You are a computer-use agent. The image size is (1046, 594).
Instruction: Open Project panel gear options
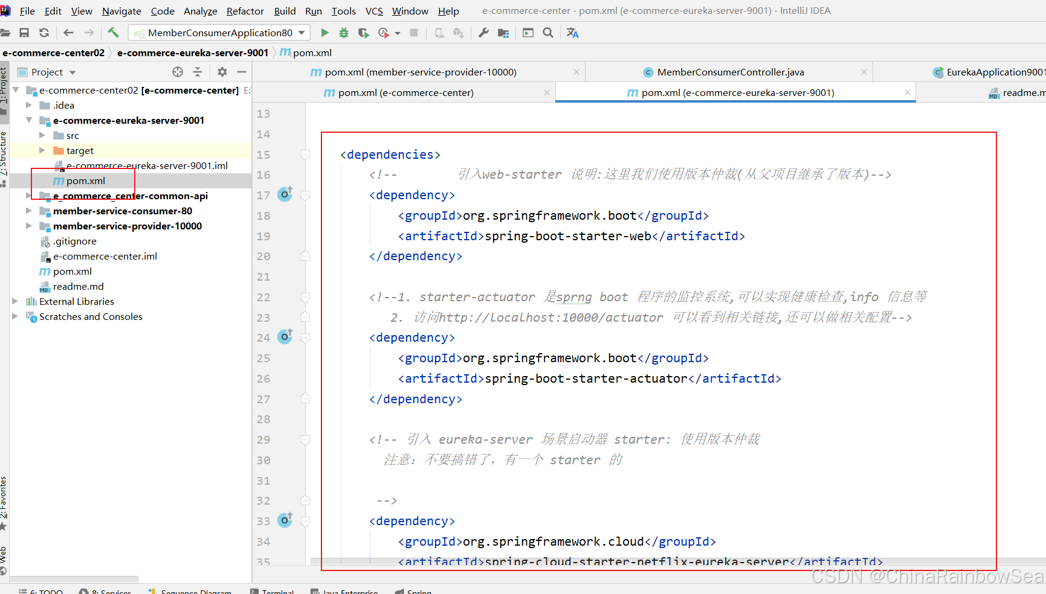[222, 72]
